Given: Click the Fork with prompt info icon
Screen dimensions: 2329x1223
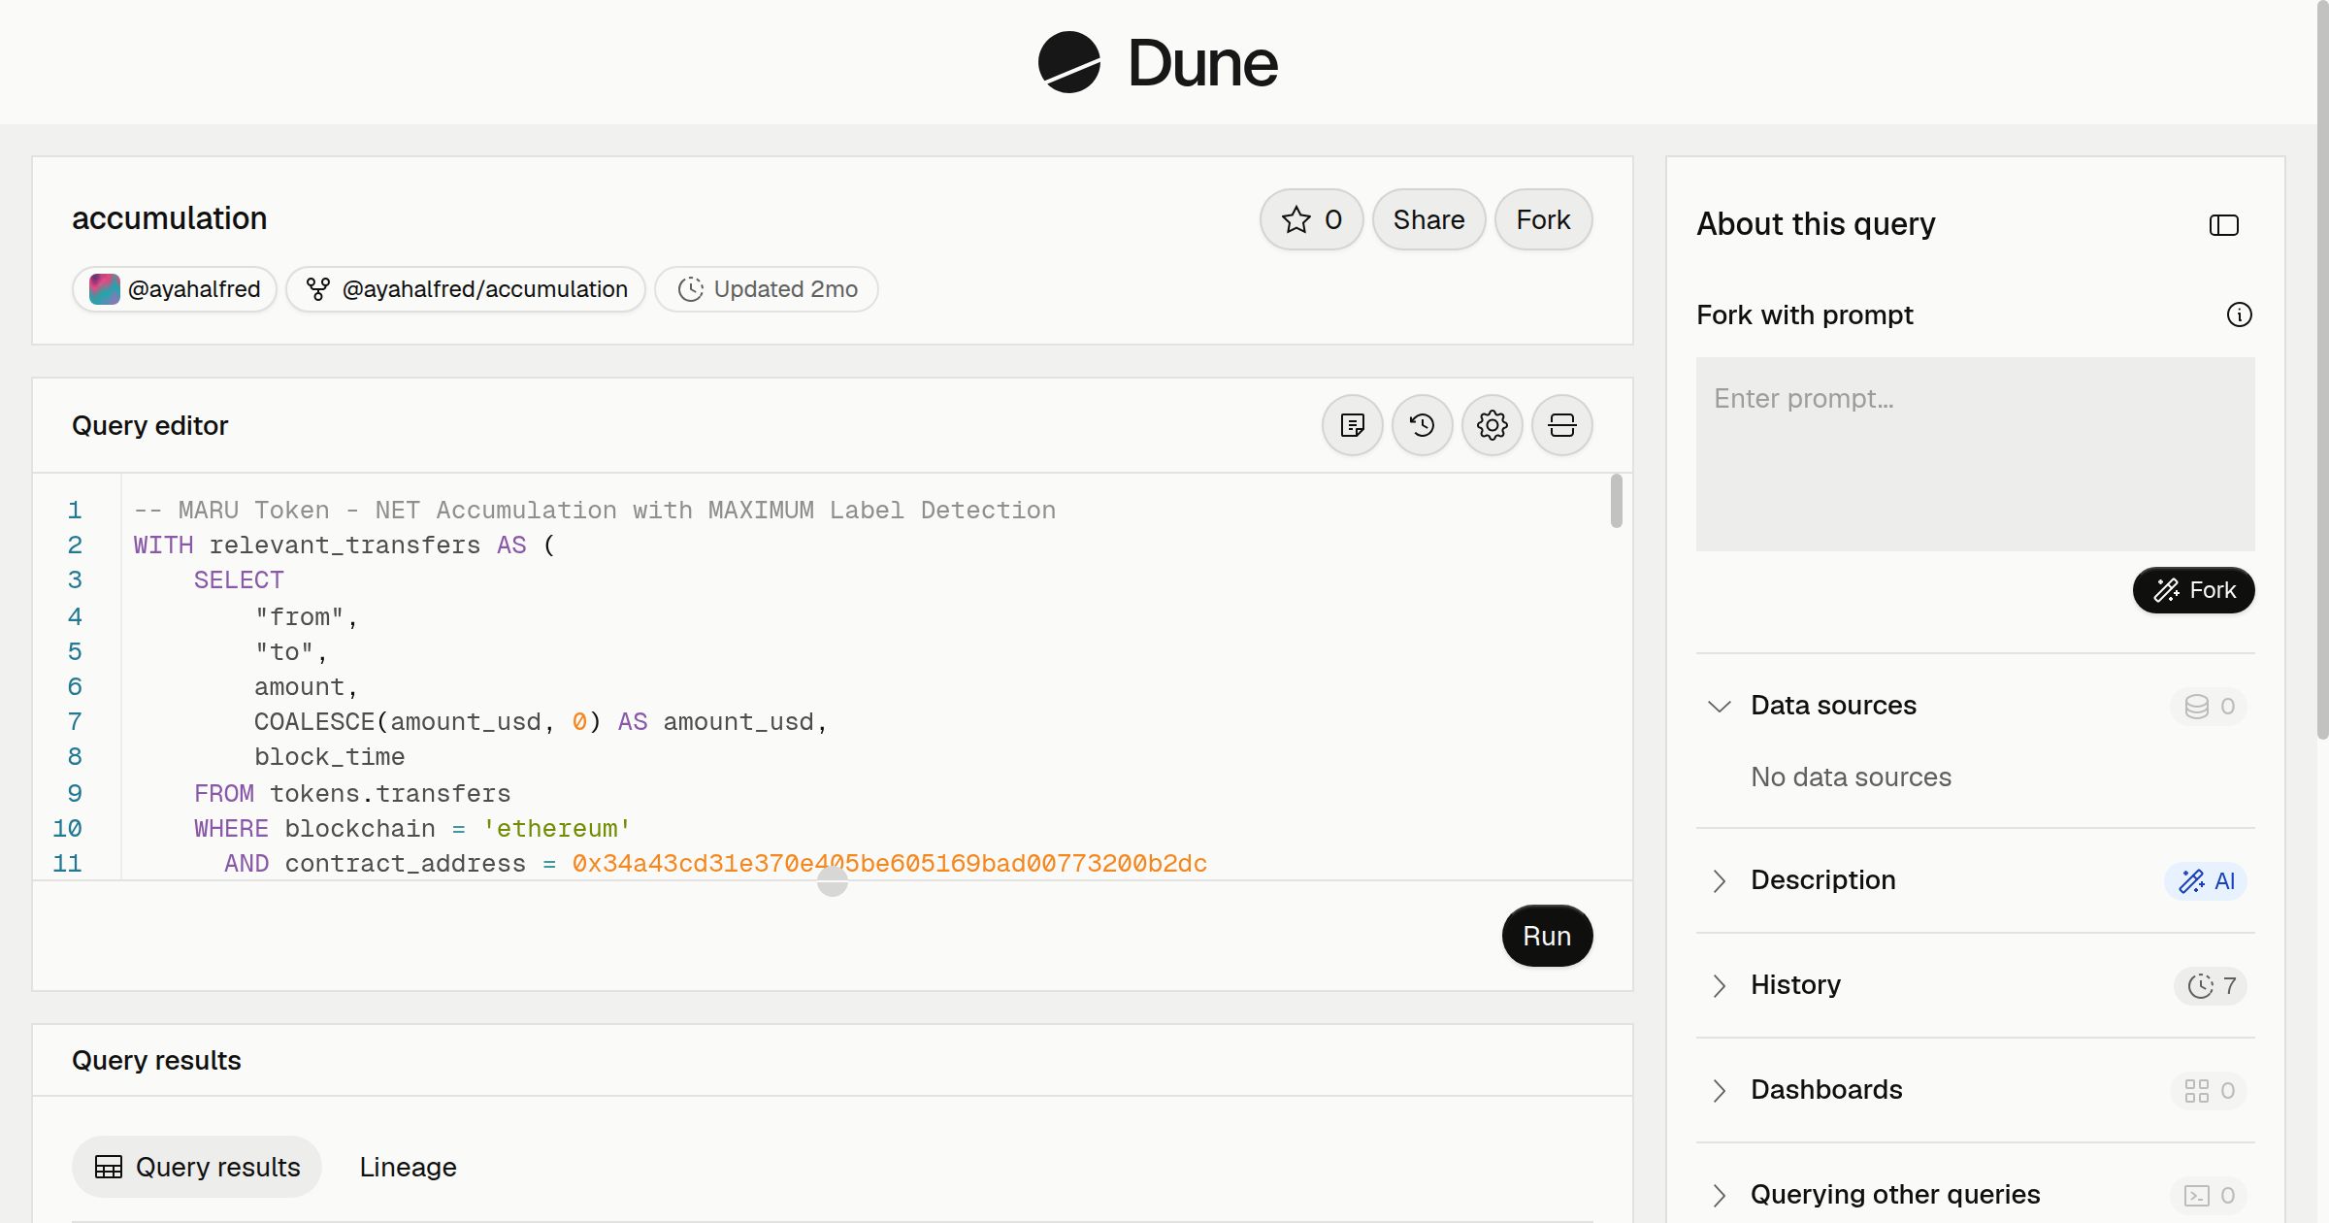Looking at the screenshot, I should (x=2239, y=314).
